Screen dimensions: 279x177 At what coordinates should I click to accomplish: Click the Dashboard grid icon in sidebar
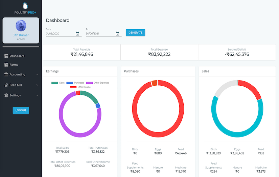[6, 56]
